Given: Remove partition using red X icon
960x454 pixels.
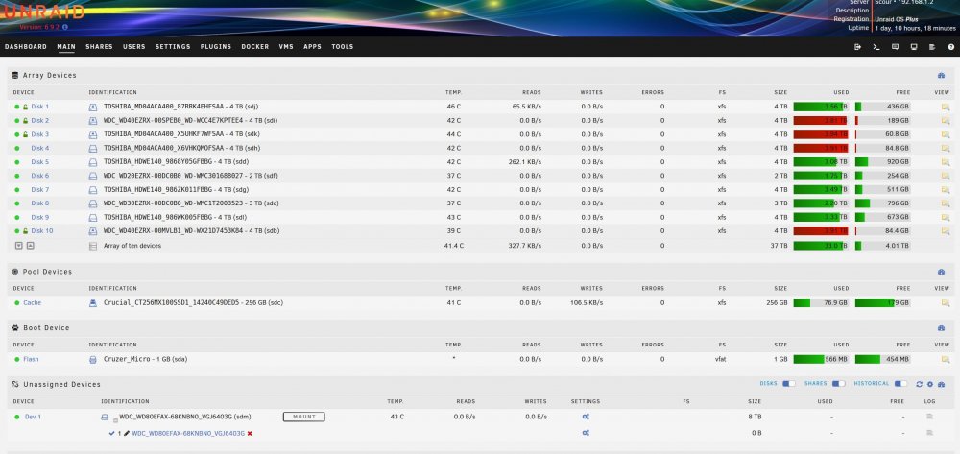Looking at the screenshot, I should (250, 433).
